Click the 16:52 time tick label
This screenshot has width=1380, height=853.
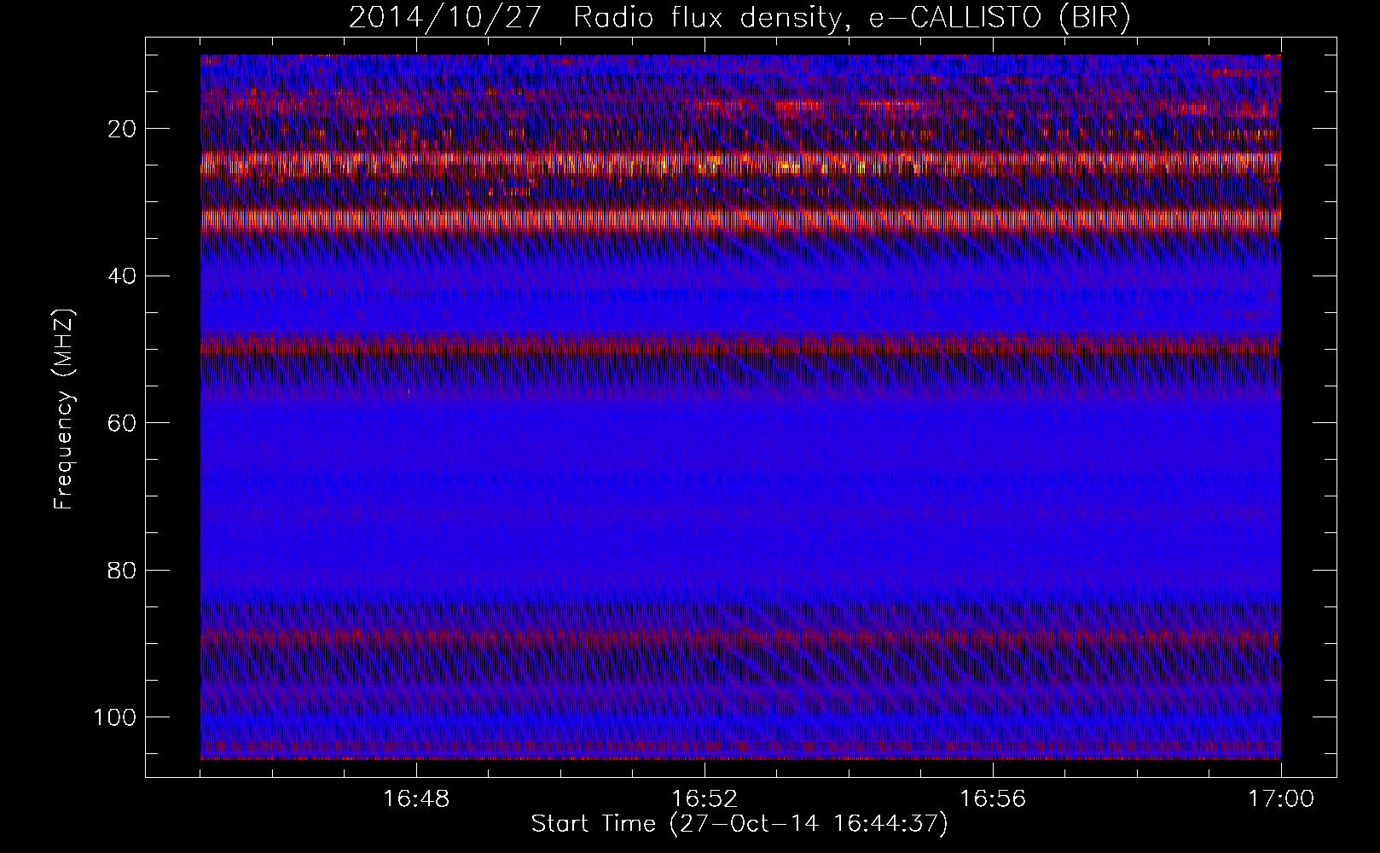click(x=704, y=799)
